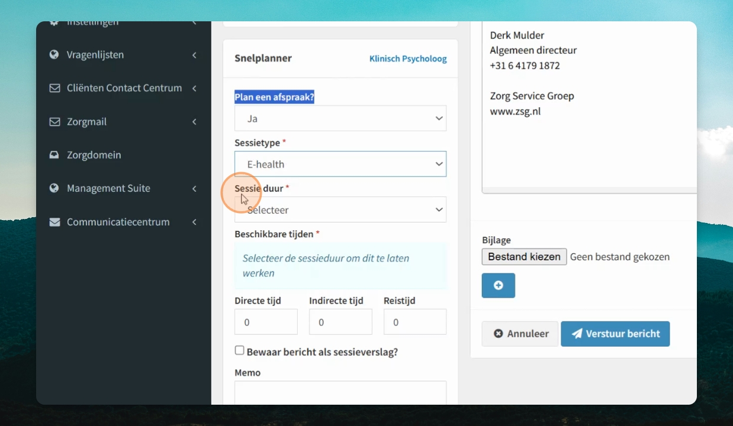Viewport: 733px width, 426px height.
Task: Click '+31 6 4179 1872' phone number
Action: pos(525,66)
